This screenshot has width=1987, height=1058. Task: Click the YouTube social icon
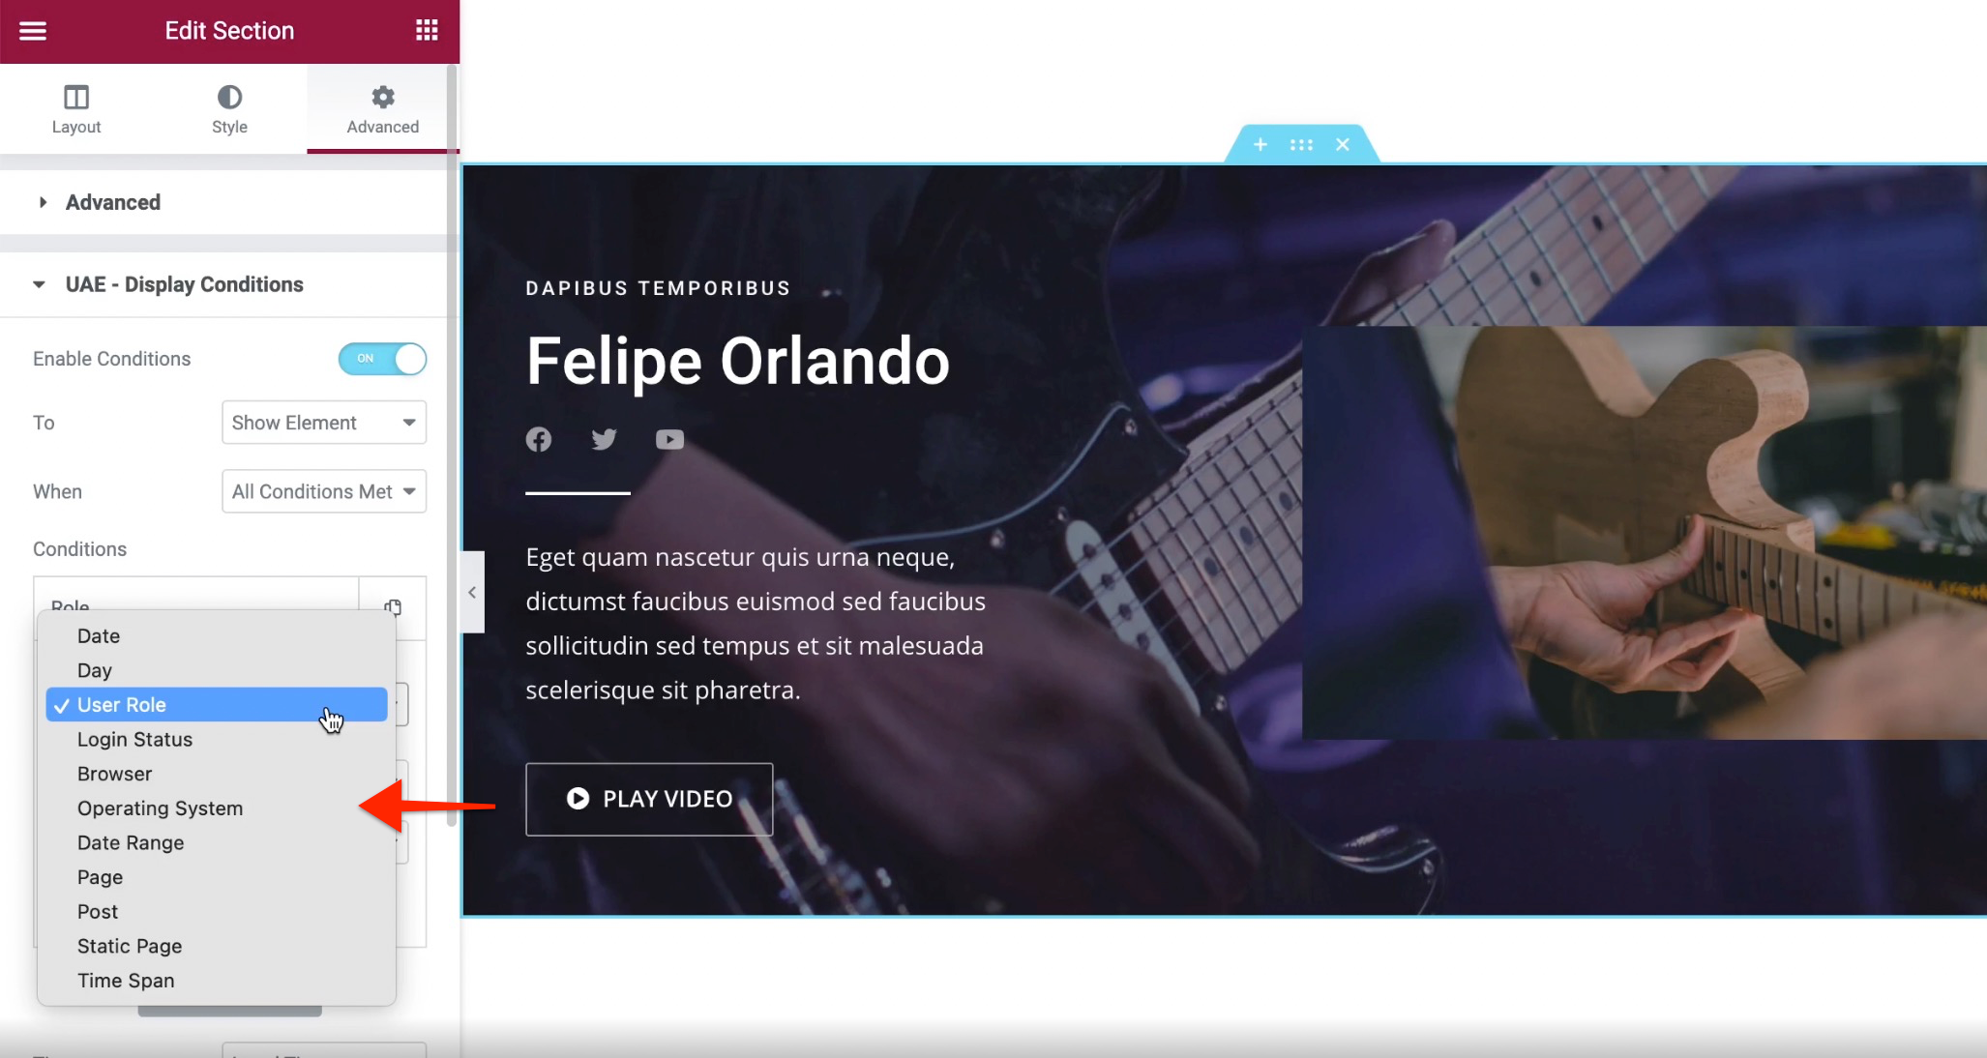670,439
